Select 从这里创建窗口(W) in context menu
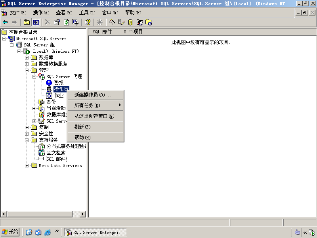 95,116
